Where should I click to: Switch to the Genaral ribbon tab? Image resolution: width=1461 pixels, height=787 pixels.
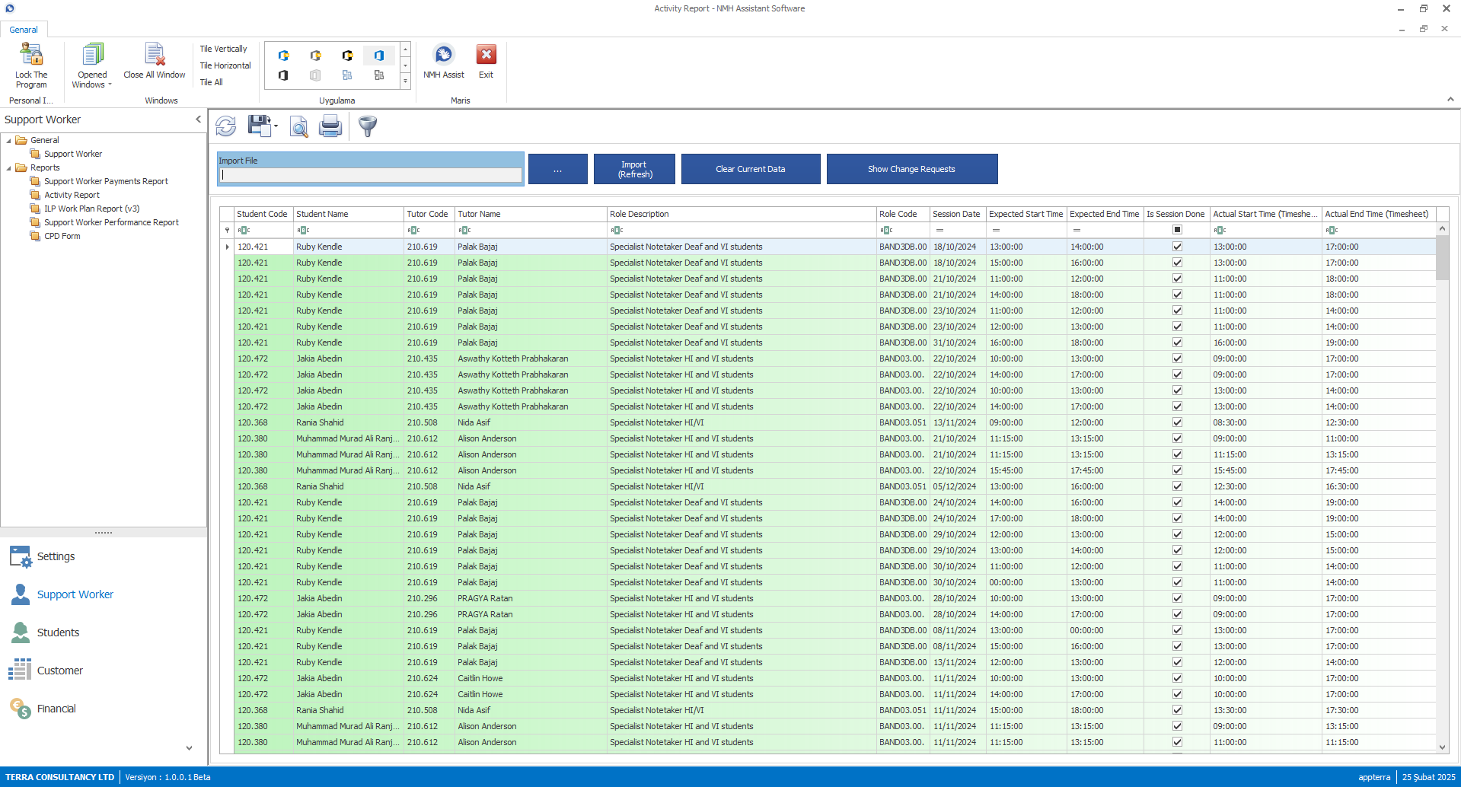24,30
